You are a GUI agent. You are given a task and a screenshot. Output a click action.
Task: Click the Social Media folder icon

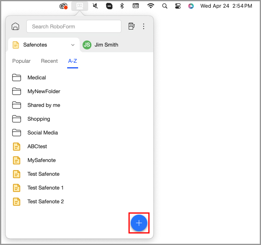(x=17, y=133)
